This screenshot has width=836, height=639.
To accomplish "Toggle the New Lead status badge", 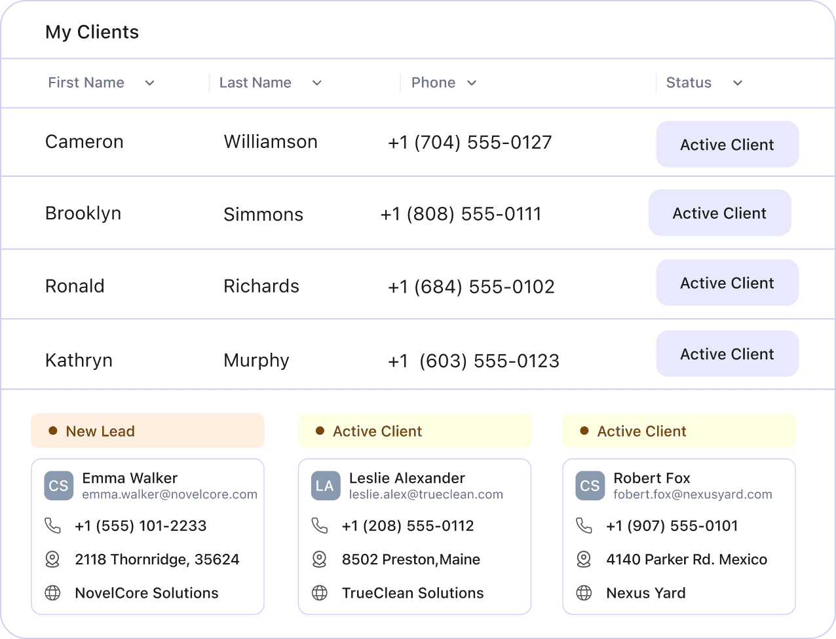I will [147, 431].
